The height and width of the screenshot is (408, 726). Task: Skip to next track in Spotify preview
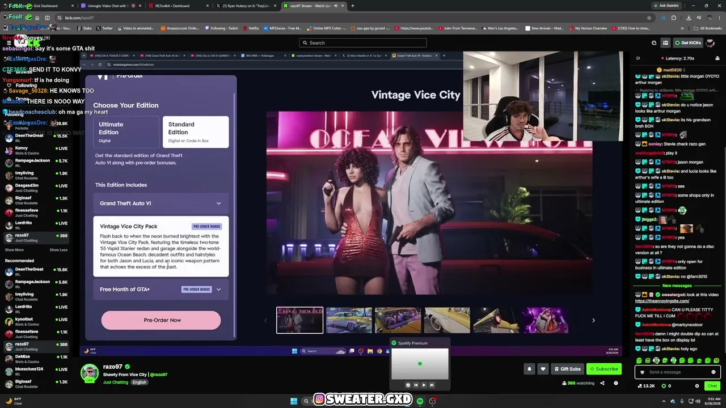click(432, 385)
